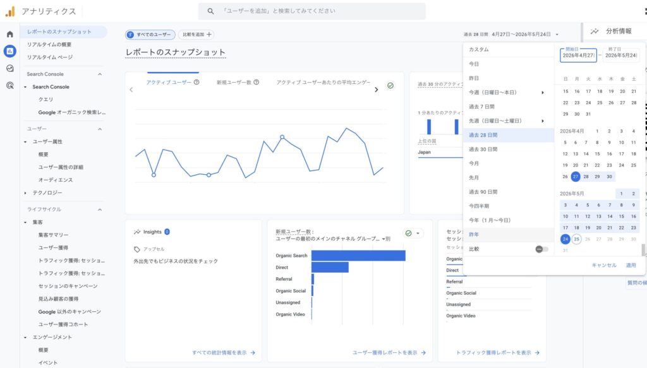Select 昨日 date preset

click(x=509, y=78)
